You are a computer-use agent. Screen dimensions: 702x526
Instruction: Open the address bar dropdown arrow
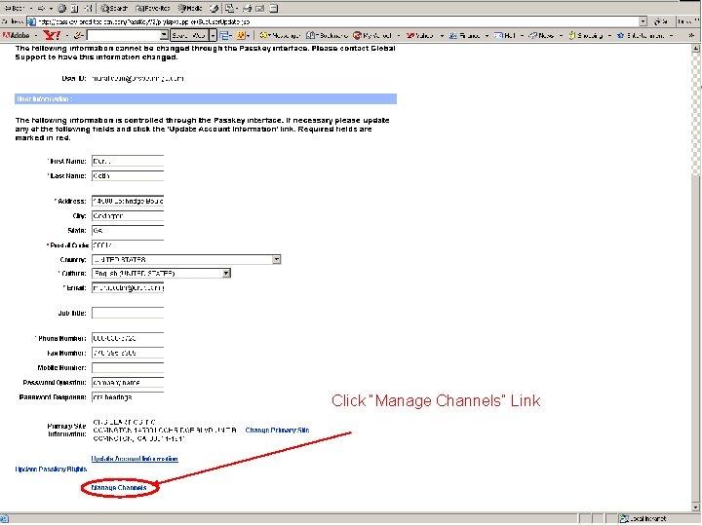pos(643,21)
